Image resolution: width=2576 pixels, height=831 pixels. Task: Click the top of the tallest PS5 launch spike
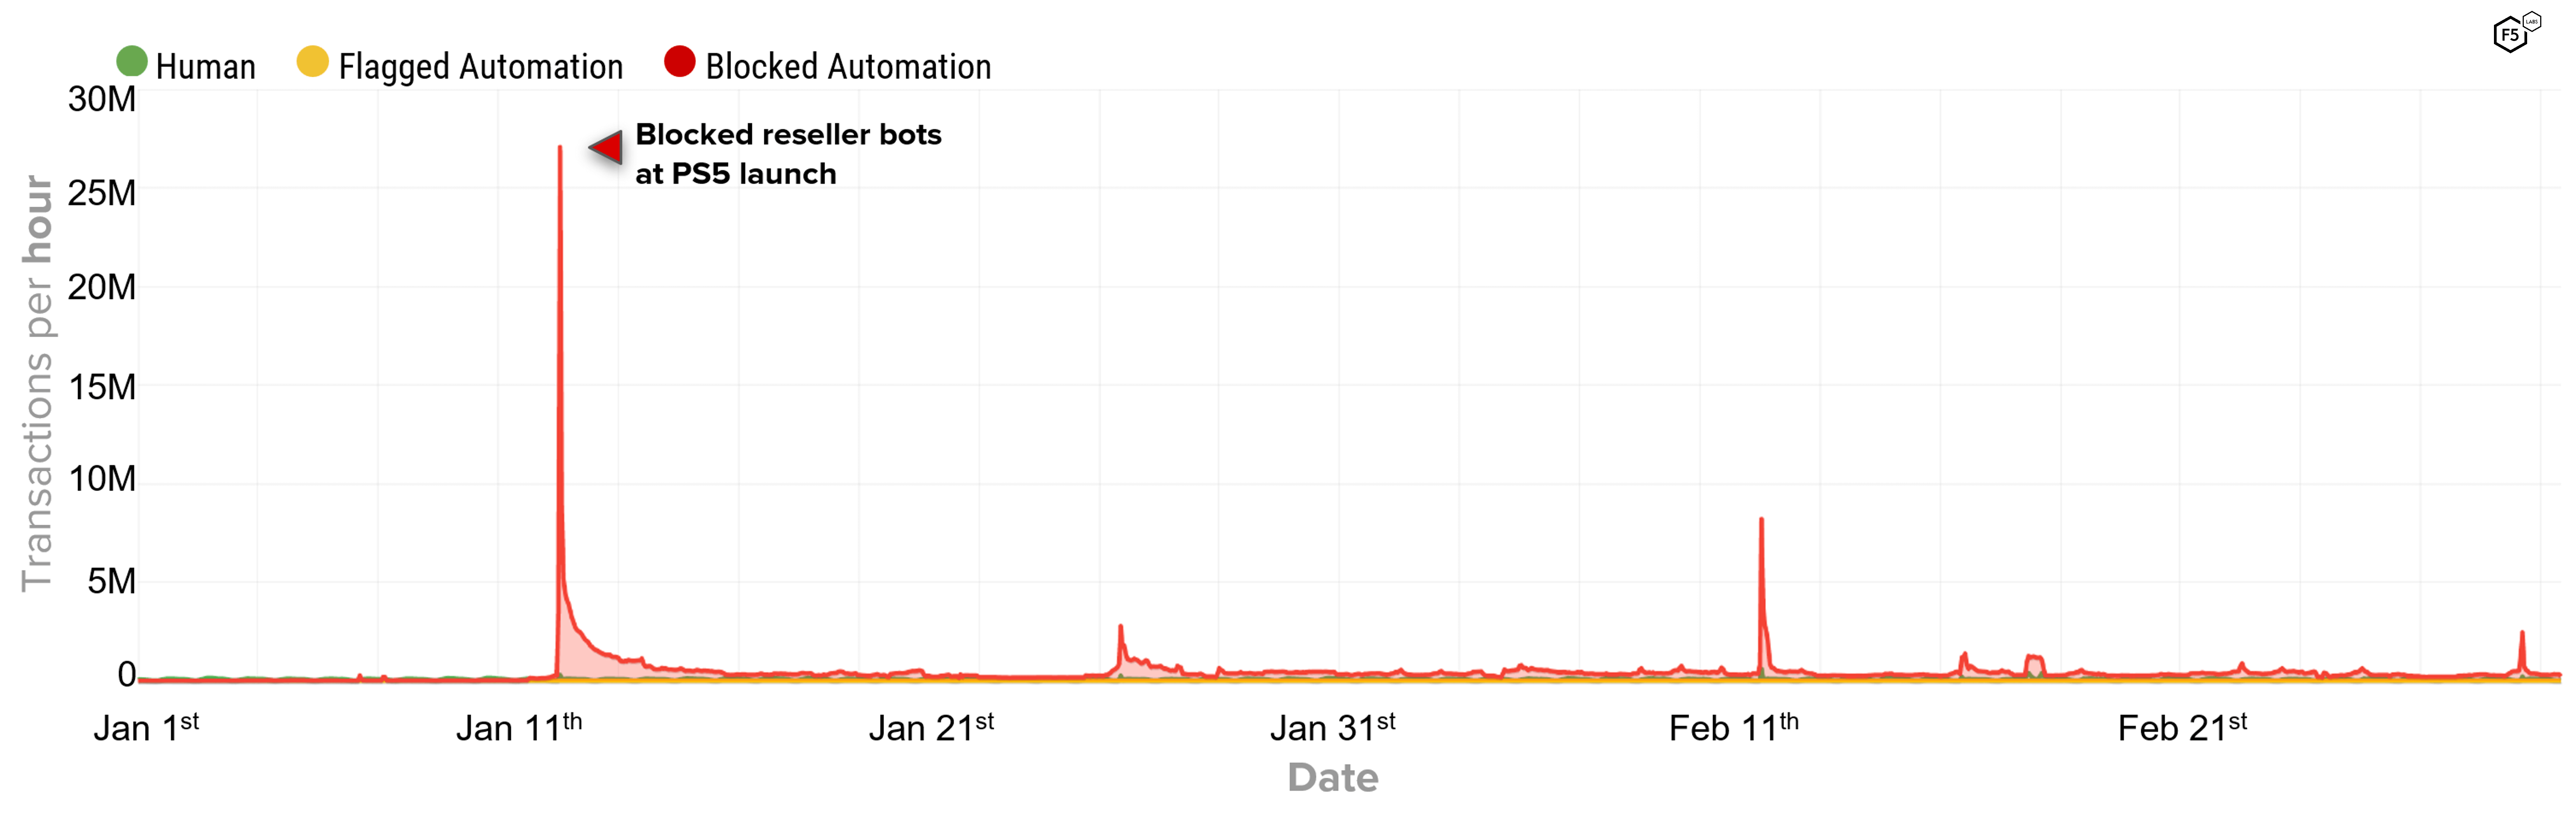click(x=560, y=148)
